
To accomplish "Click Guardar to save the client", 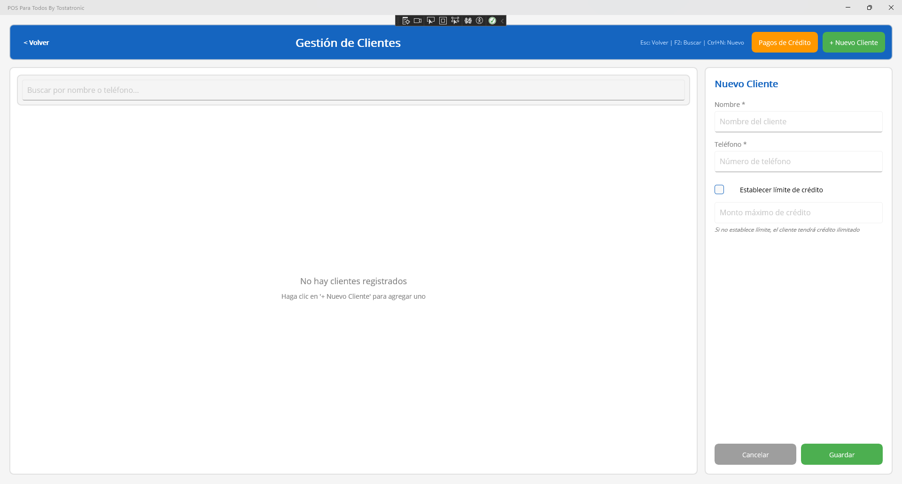I will pos(841,454).
